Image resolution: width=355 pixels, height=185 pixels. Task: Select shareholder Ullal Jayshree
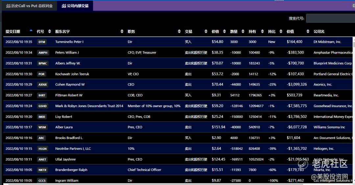click(65, 159)
